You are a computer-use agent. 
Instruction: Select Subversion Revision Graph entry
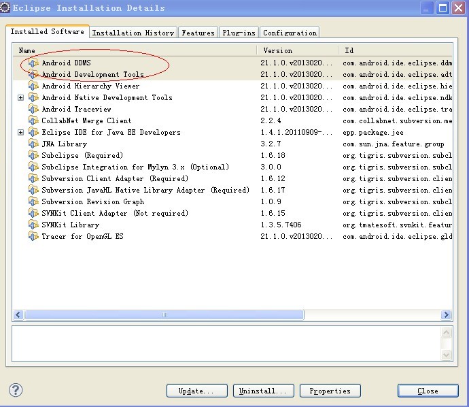(x=232, y=201)
